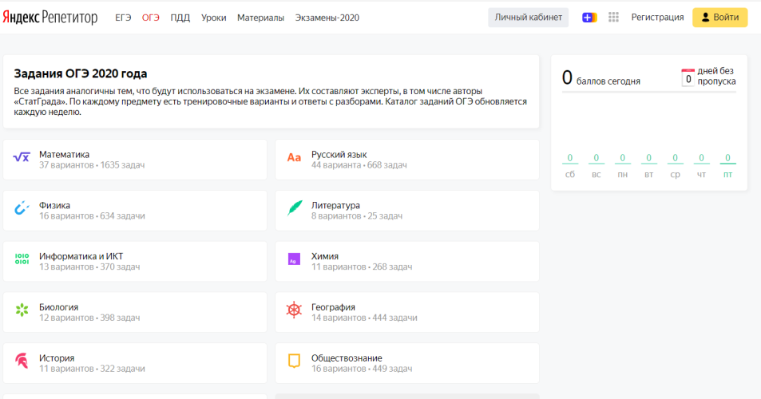Screen dimensions: 761x399
Task: Click the yellow bubble icon for Обществознание
Action: [294, 361]
